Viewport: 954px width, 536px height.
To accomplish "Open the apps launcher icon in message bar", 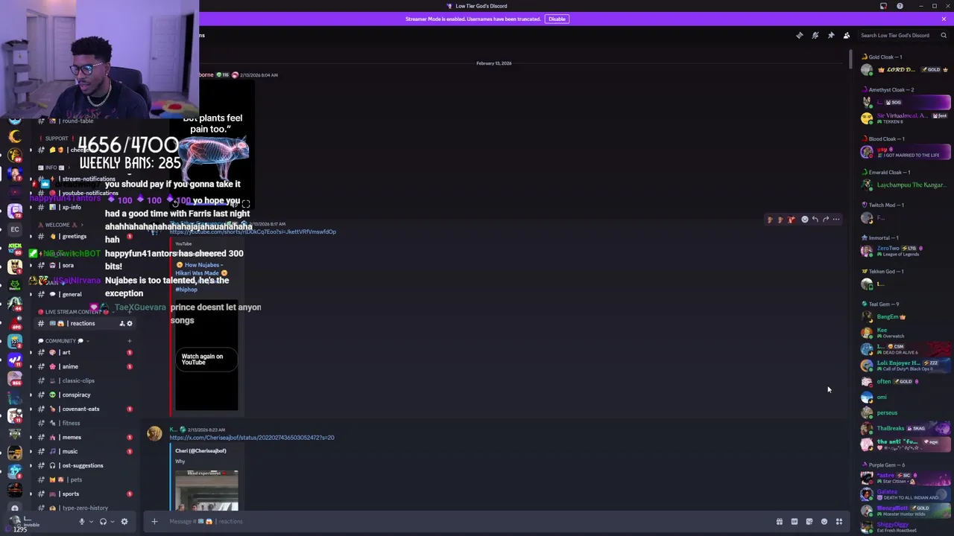I will [839, 522].
